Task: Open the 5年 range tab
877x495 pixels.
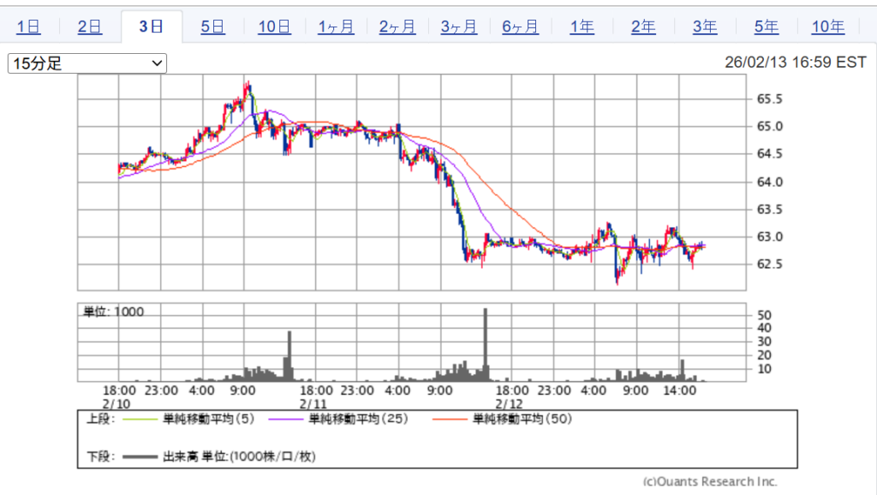Action: [x=767, y=27]
